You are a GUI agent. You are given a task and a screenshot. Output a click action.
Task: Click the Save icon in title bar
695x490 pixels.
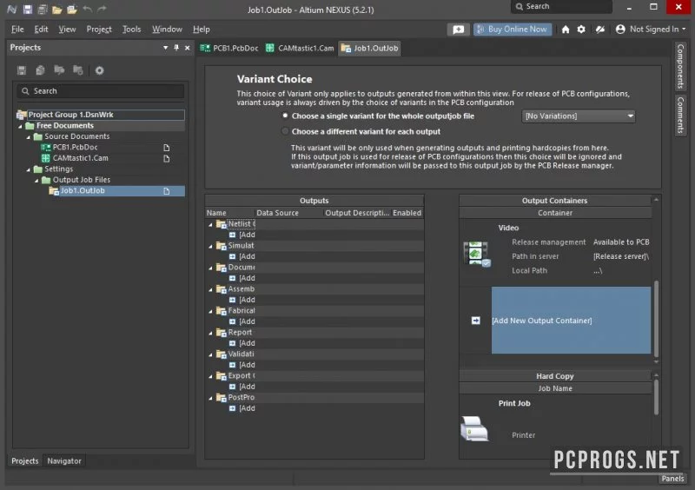point(28,9)
